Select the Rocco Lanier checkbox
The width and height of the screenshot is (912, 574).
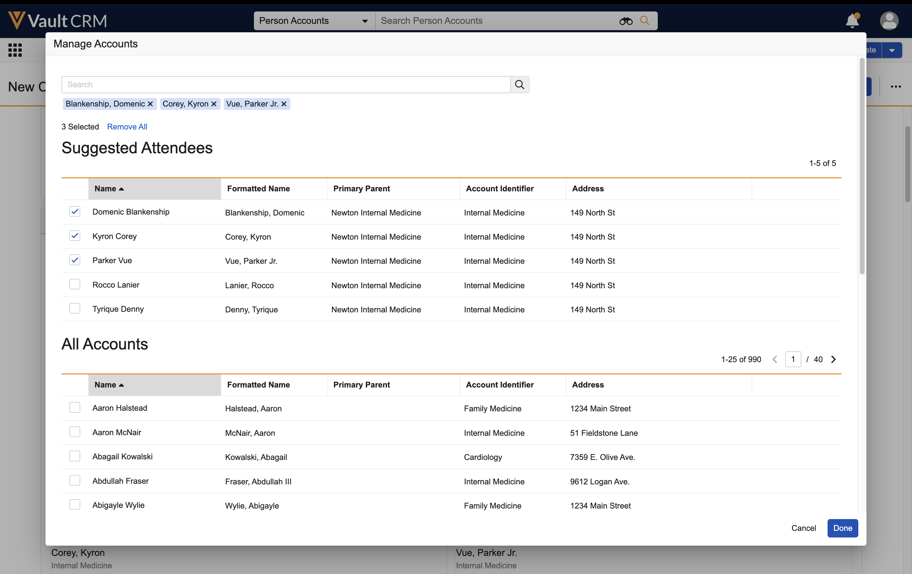(x=74, y=284)
